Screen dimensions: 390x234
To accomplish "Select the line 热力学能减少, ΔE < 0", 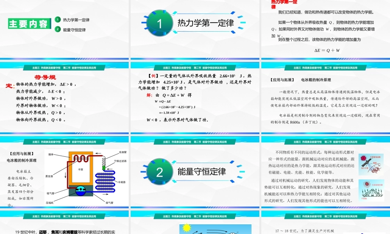I will point(40,92).
